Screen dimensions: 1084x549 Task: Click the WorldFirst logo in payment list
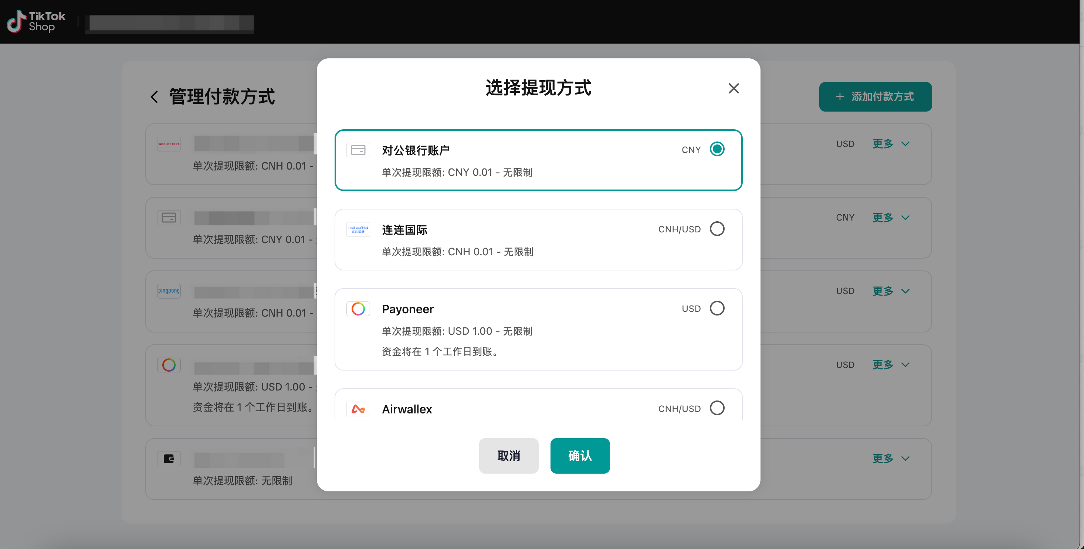point(169,144)
